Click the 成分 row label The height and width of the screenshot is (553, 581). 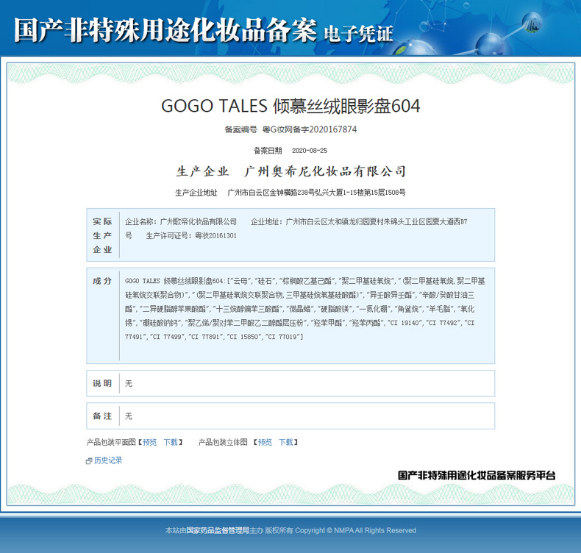point(102,281)
